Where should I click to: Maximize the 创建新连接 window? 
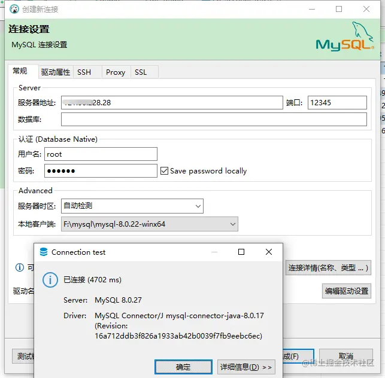pos(339,9)
